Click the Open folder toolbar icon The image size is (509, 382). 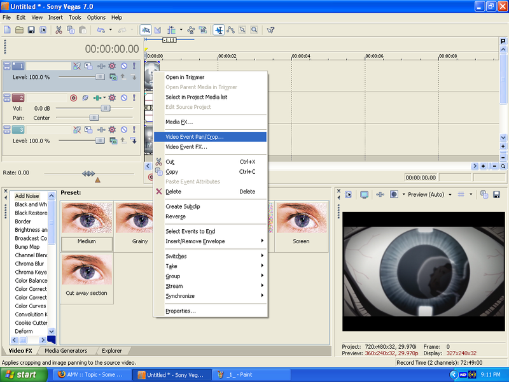[x=19, y=30]
